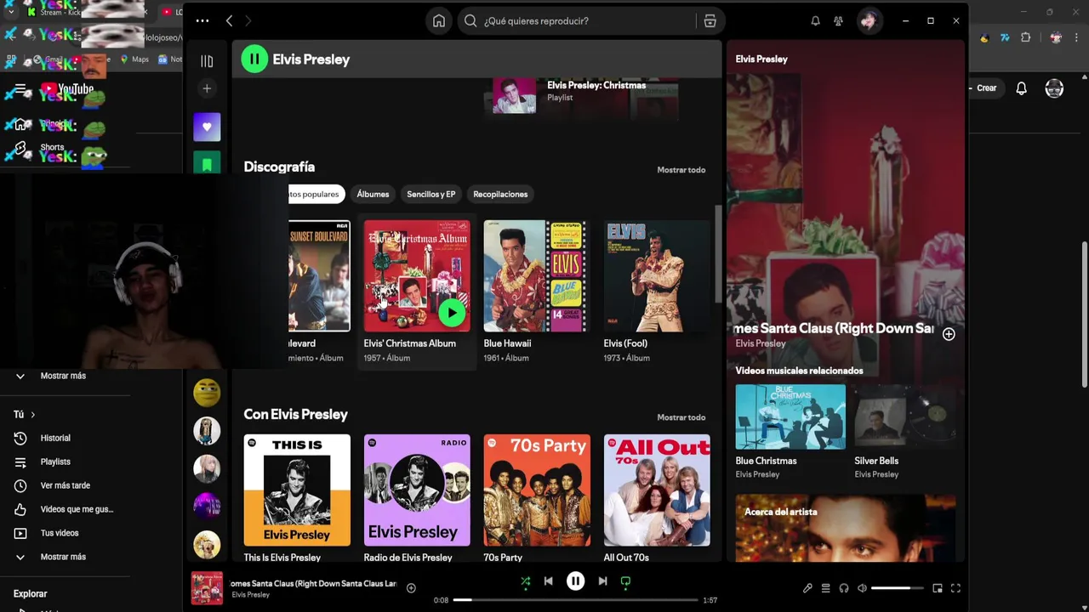The width and height of the screenshot is (1089, 612).
Task: Seek within the song progress bar
Action: 575,600
